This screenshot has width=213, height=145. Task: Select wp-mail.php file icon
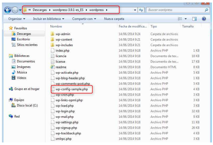(x=53, y=117)
